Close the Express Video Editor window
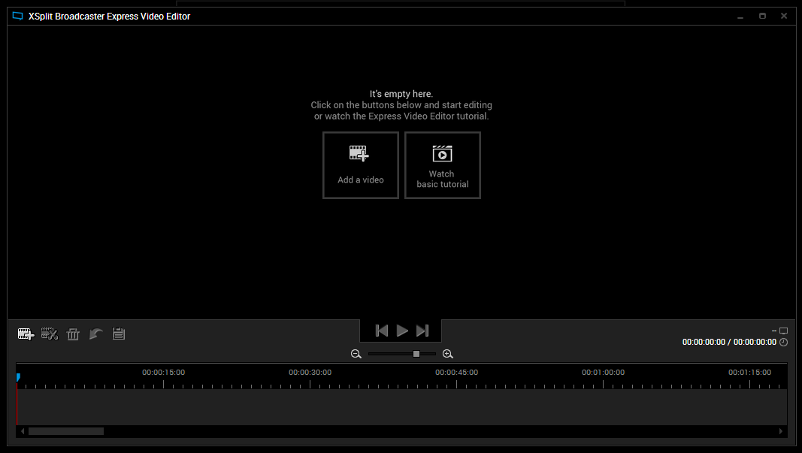Viewport: 802px width, 453px height. pos(784,17)
